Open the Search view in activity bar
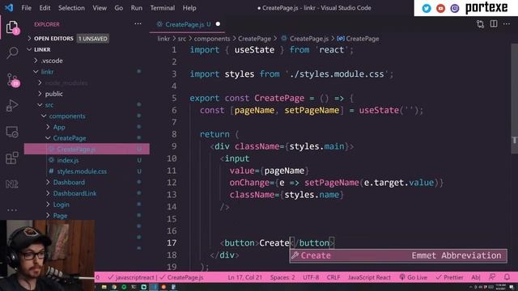This screenshot has height=291, width=518. 12,53
